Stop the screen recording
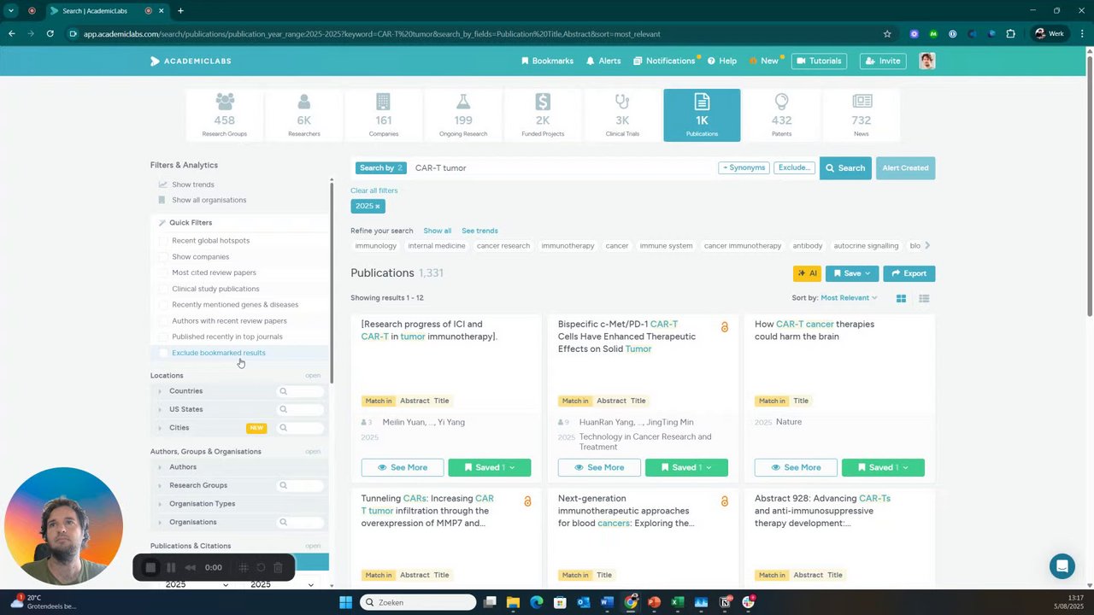The height and width of the screenshot is (615, 1094). (x=150, y=567)
